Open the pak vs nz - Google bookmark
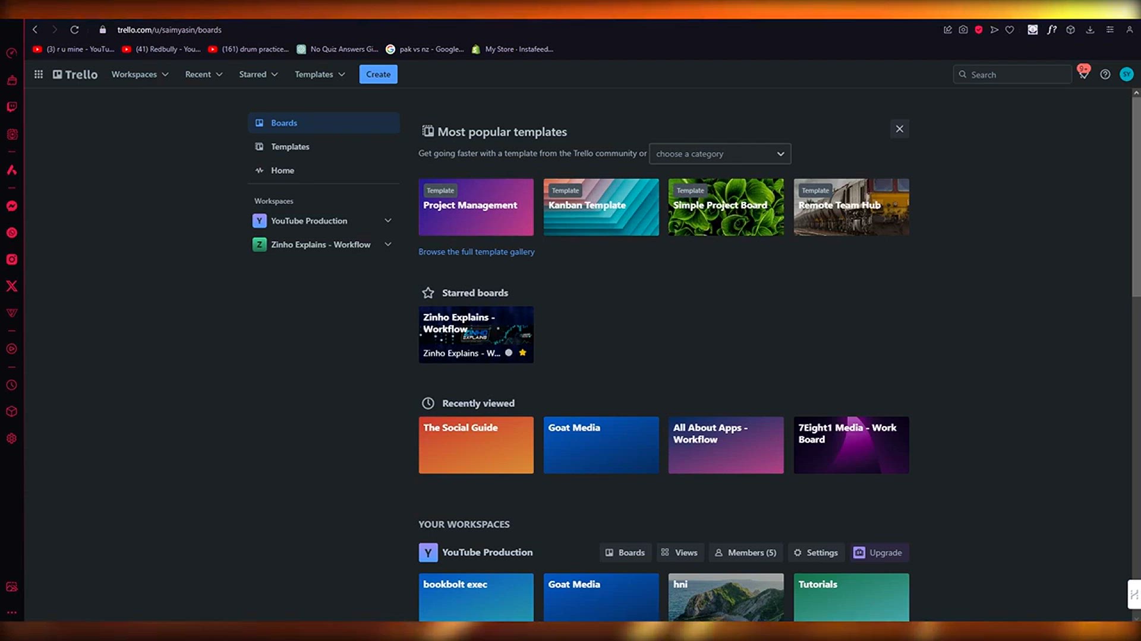This screenshot has width=1141, height=641. [425, 49]
